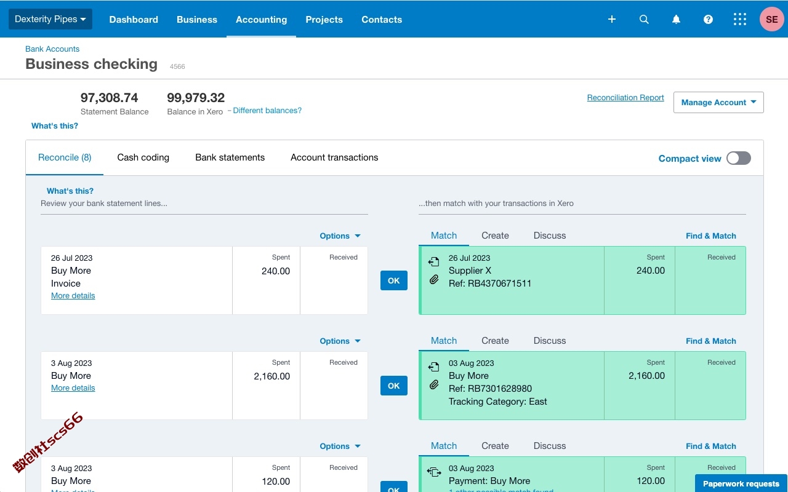Select Match tab for the 2,160.00 line
788x492 pixels.
click(444, 341)
